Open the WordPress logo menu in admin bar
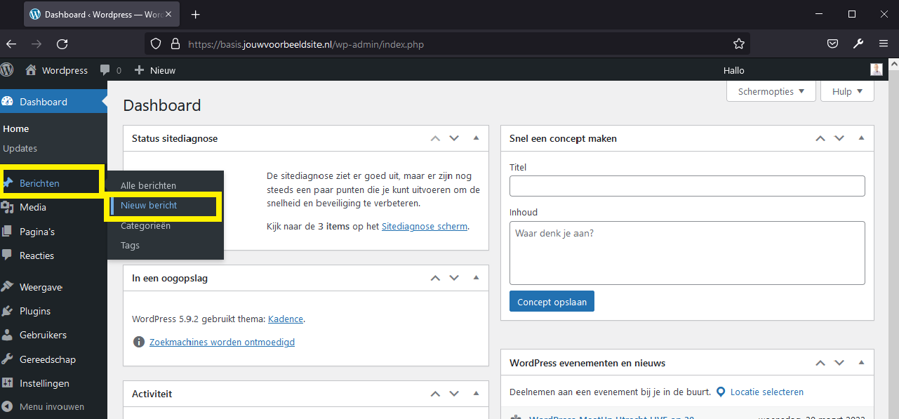This screenshot has height=419, width=899. point(7,69)
